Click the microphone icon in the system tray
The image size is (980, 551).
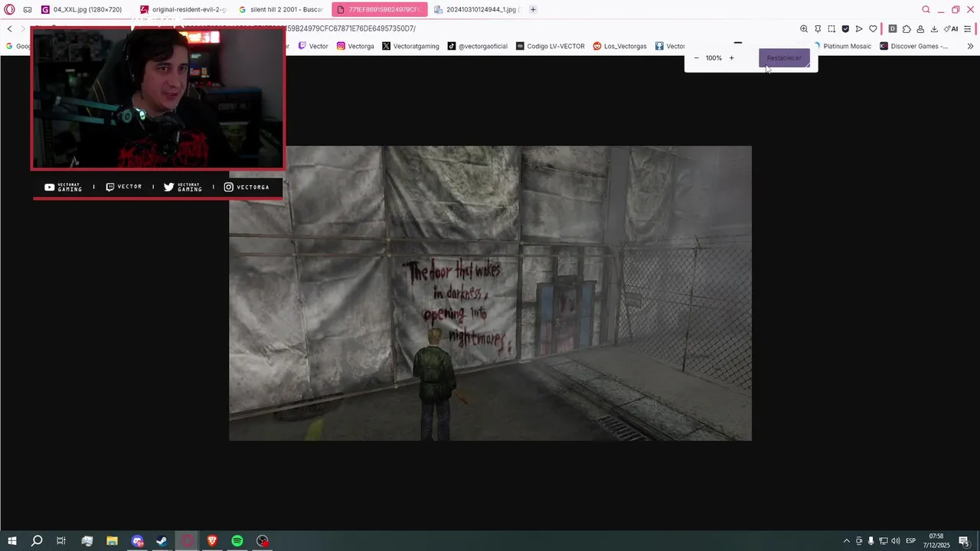point(871,541)
